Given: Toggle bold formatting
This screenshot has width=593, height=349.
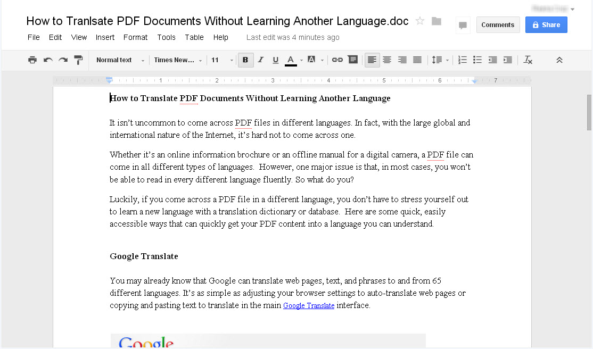Looking at the screenshot, I should [245, 60].
